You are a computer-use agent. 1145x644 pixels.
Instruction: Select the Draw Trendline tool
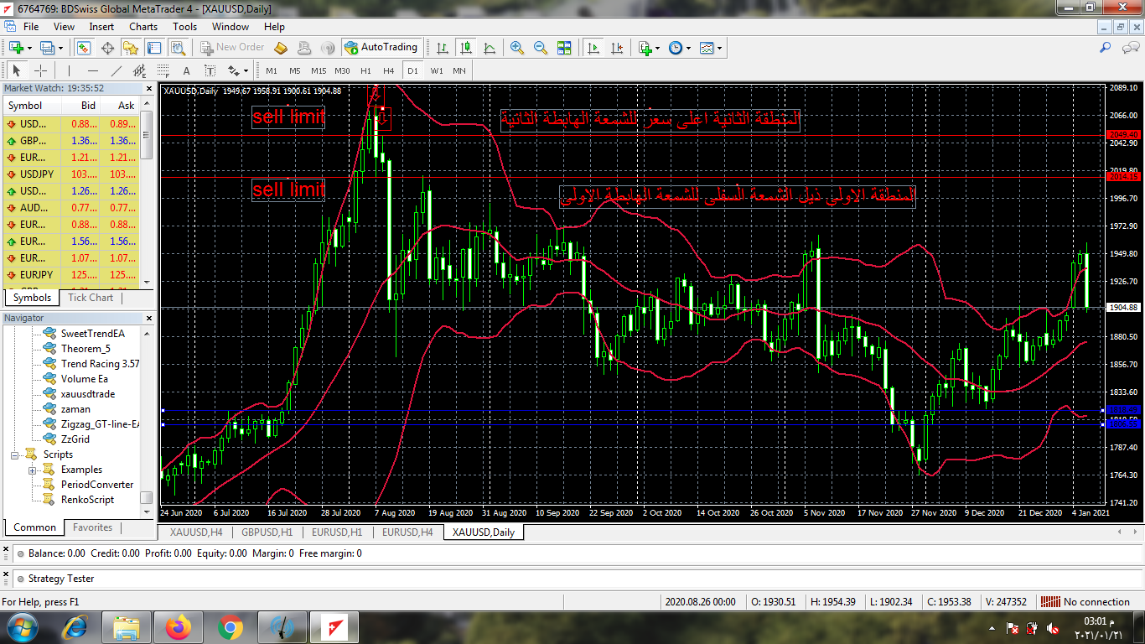coord(117,70)
